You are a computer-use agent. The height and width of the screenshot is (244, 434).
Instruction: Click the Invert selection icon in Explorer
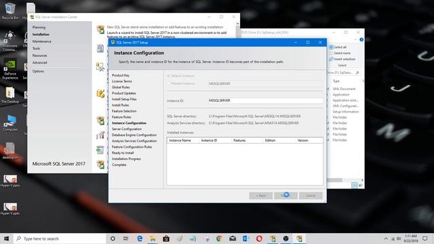(x=331, y=59)
